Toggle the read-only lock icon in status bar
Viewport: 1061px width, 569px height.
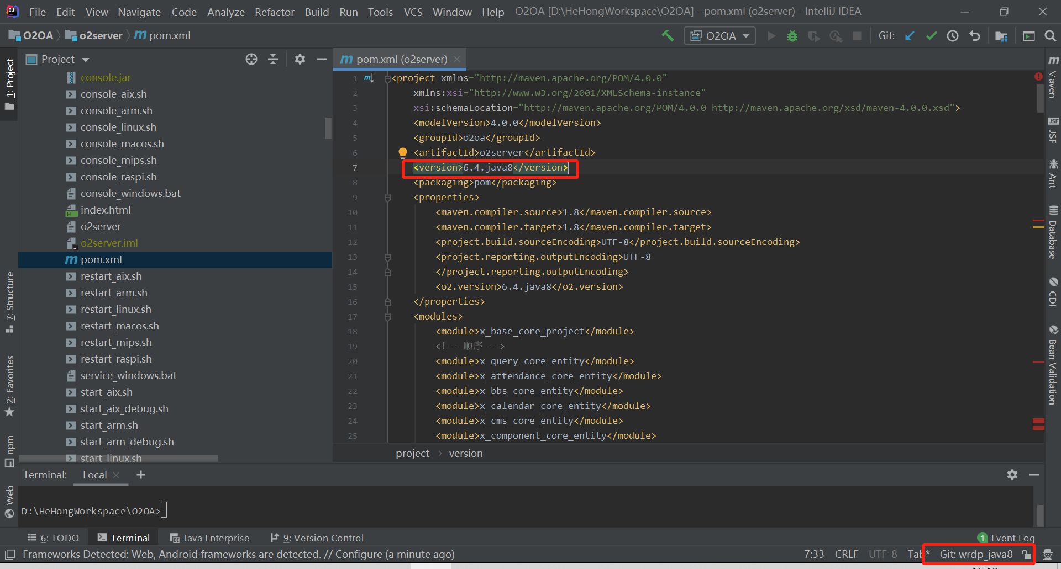1026,554
